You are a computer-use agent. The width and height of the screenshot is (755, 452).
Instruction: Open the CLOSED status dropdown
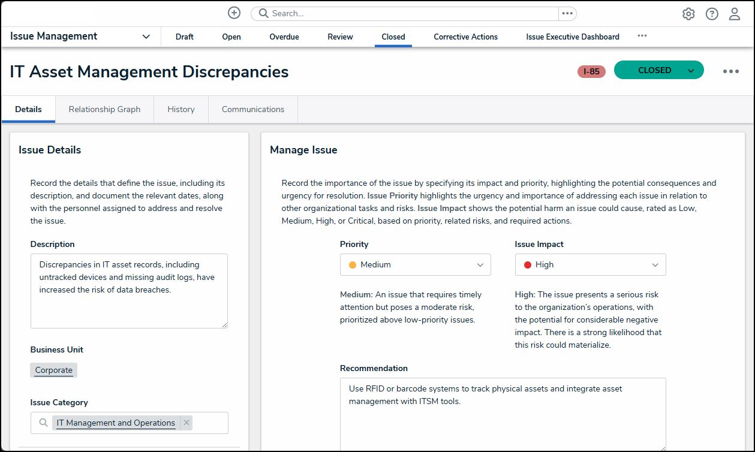coord(690,71)
